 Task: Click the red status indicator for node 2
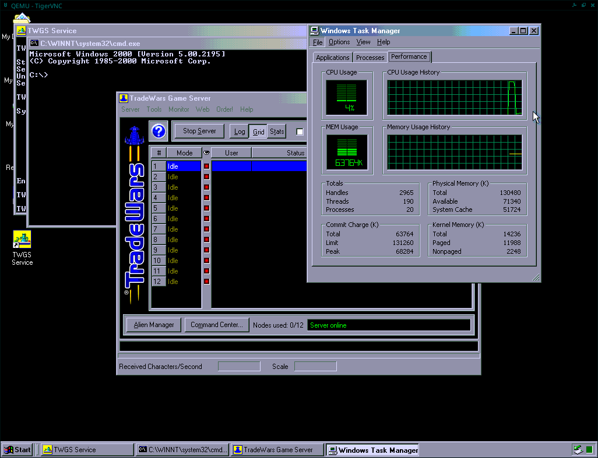coord(207,177)
